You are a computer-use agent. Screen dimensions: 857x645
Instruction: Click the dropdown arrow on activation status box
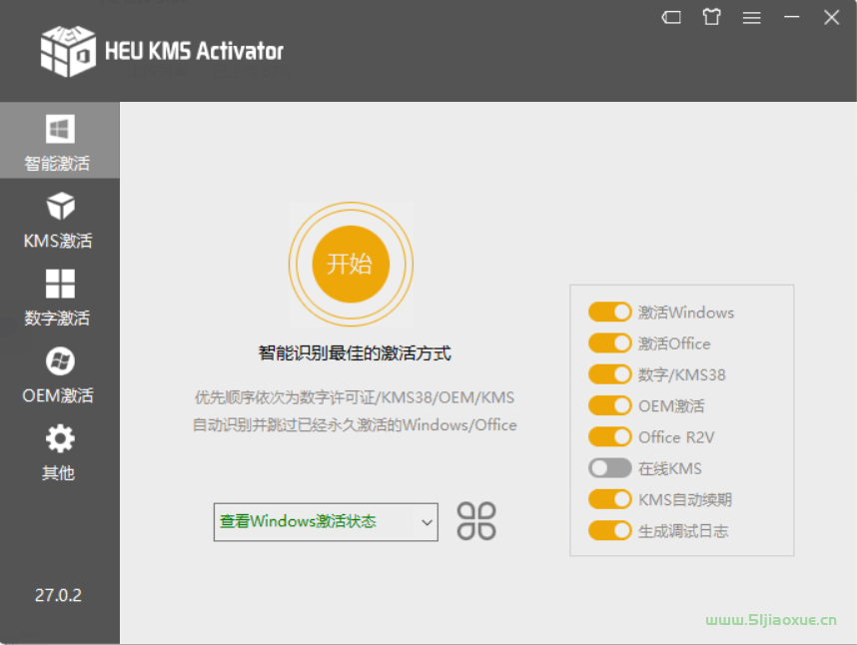pos(428,520)
